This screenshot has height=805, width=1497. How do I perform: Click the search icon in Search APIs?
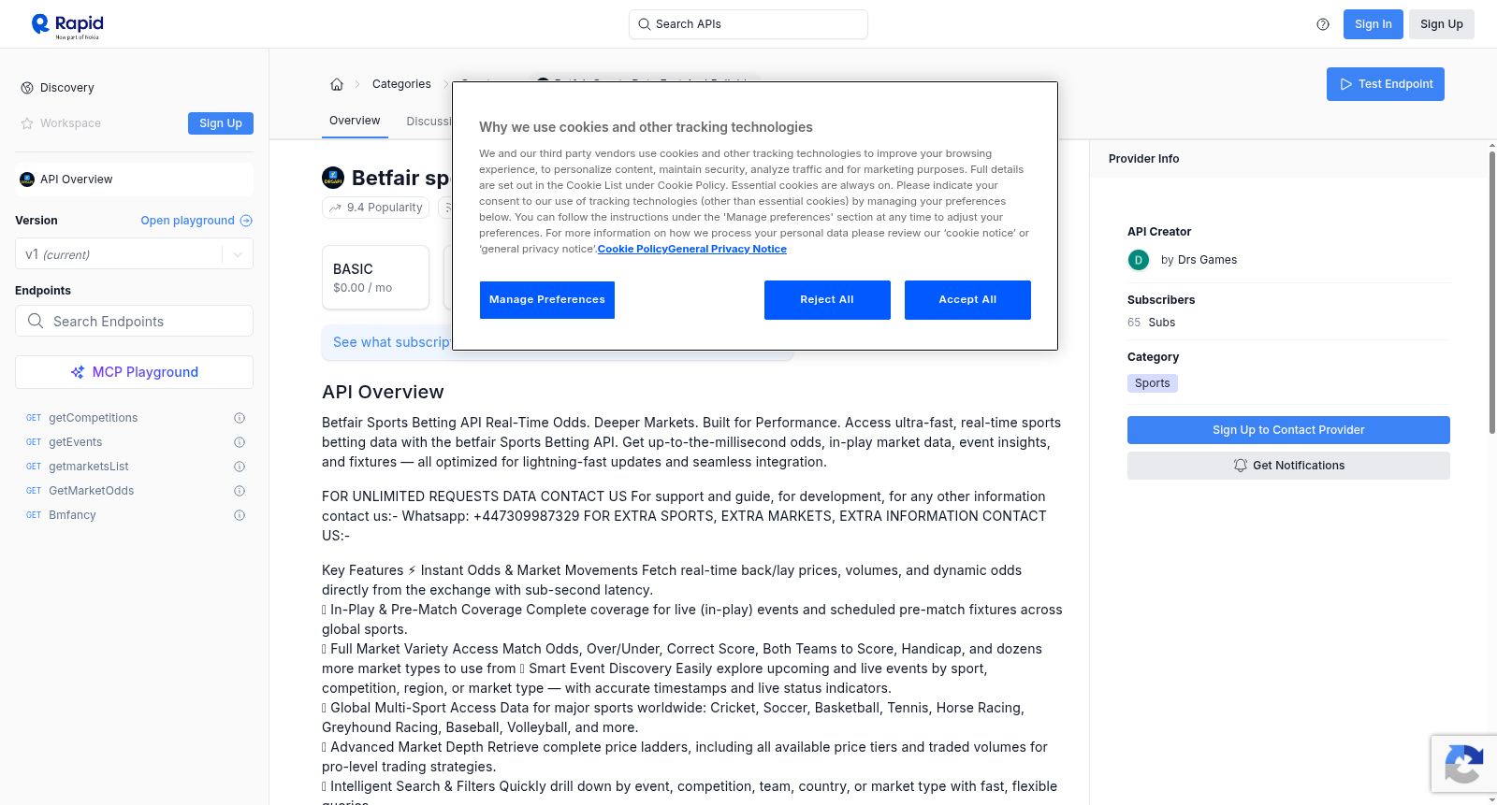click(x=644, y=24)
